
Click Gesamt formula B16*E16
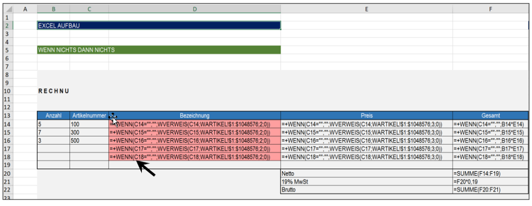click(x=490, y=140)
